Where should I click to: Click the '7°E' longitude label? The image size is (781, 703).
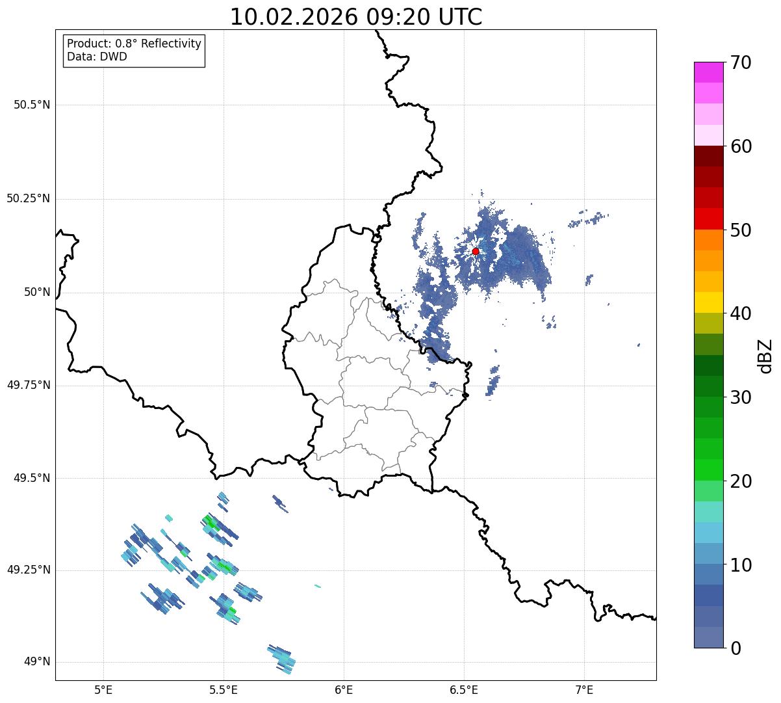coord(584,689)
